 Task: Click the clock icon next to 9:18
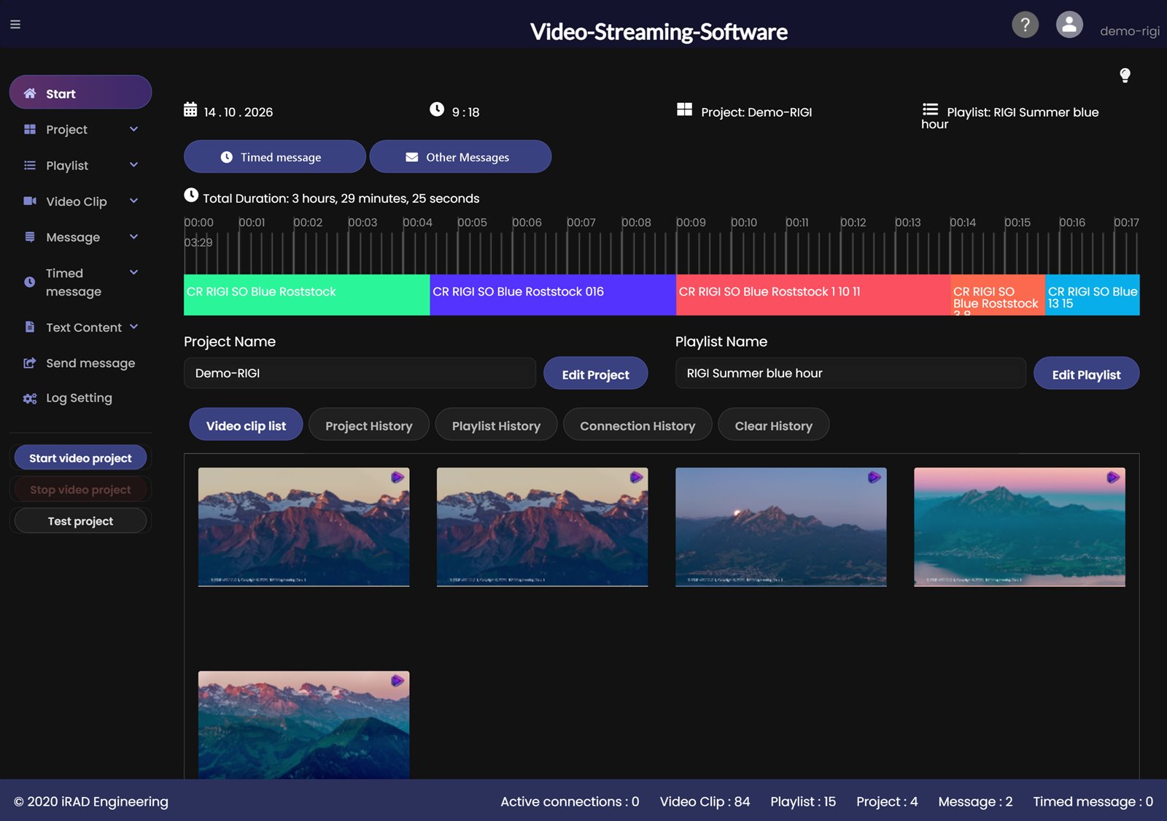pyautogui.click(x=437, y=109)
